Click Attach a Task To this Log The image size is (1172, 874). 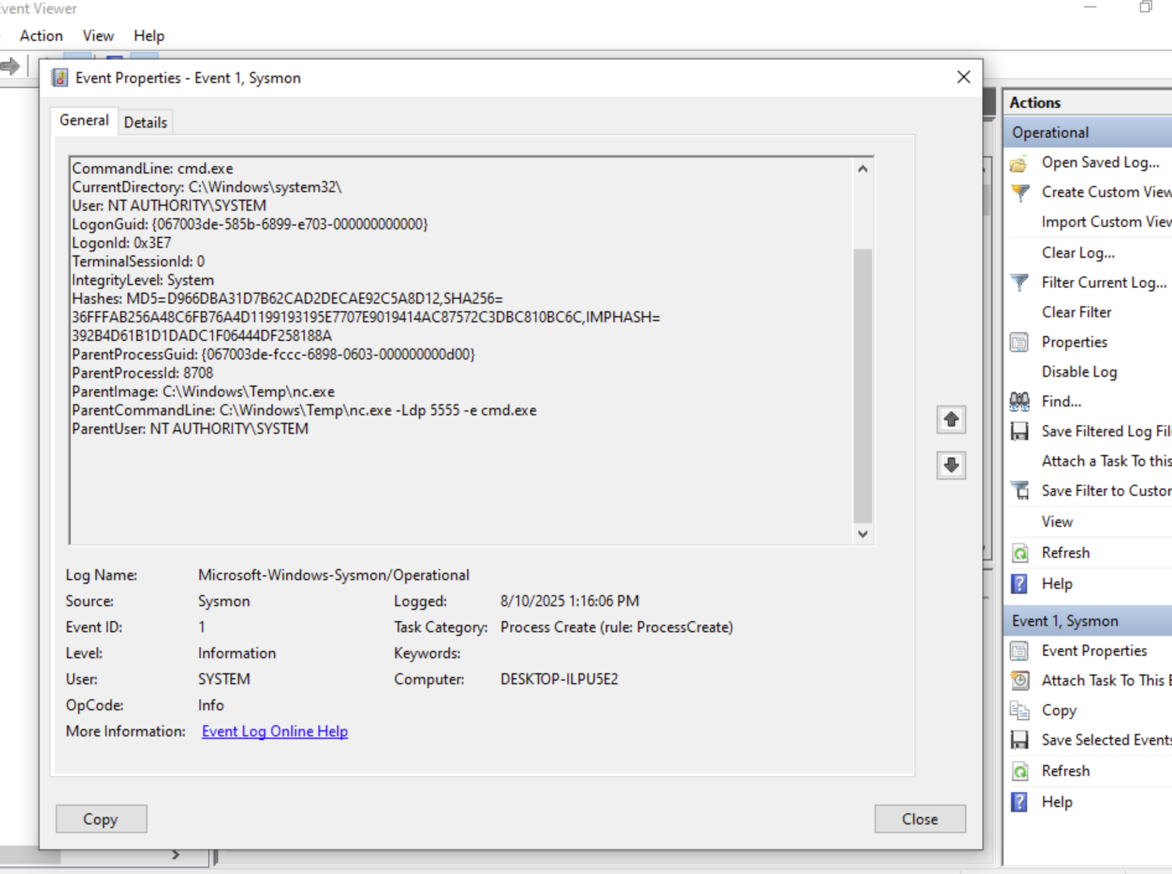pos(1106,461)
